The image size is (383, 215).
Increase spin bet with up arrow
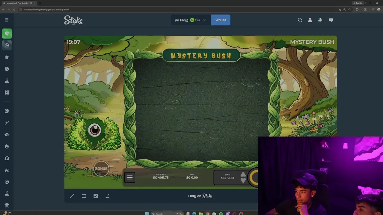243,174
